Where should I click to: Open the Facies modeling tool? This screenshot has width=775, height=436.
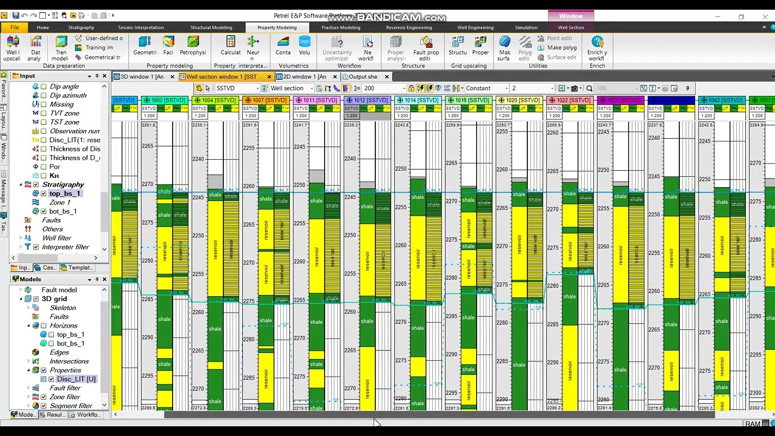(168, 45)
